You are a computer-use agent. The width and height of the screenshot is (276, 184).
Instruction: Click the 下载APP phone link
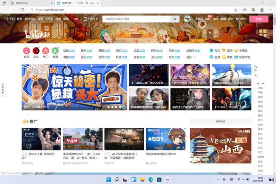(91, 19)
